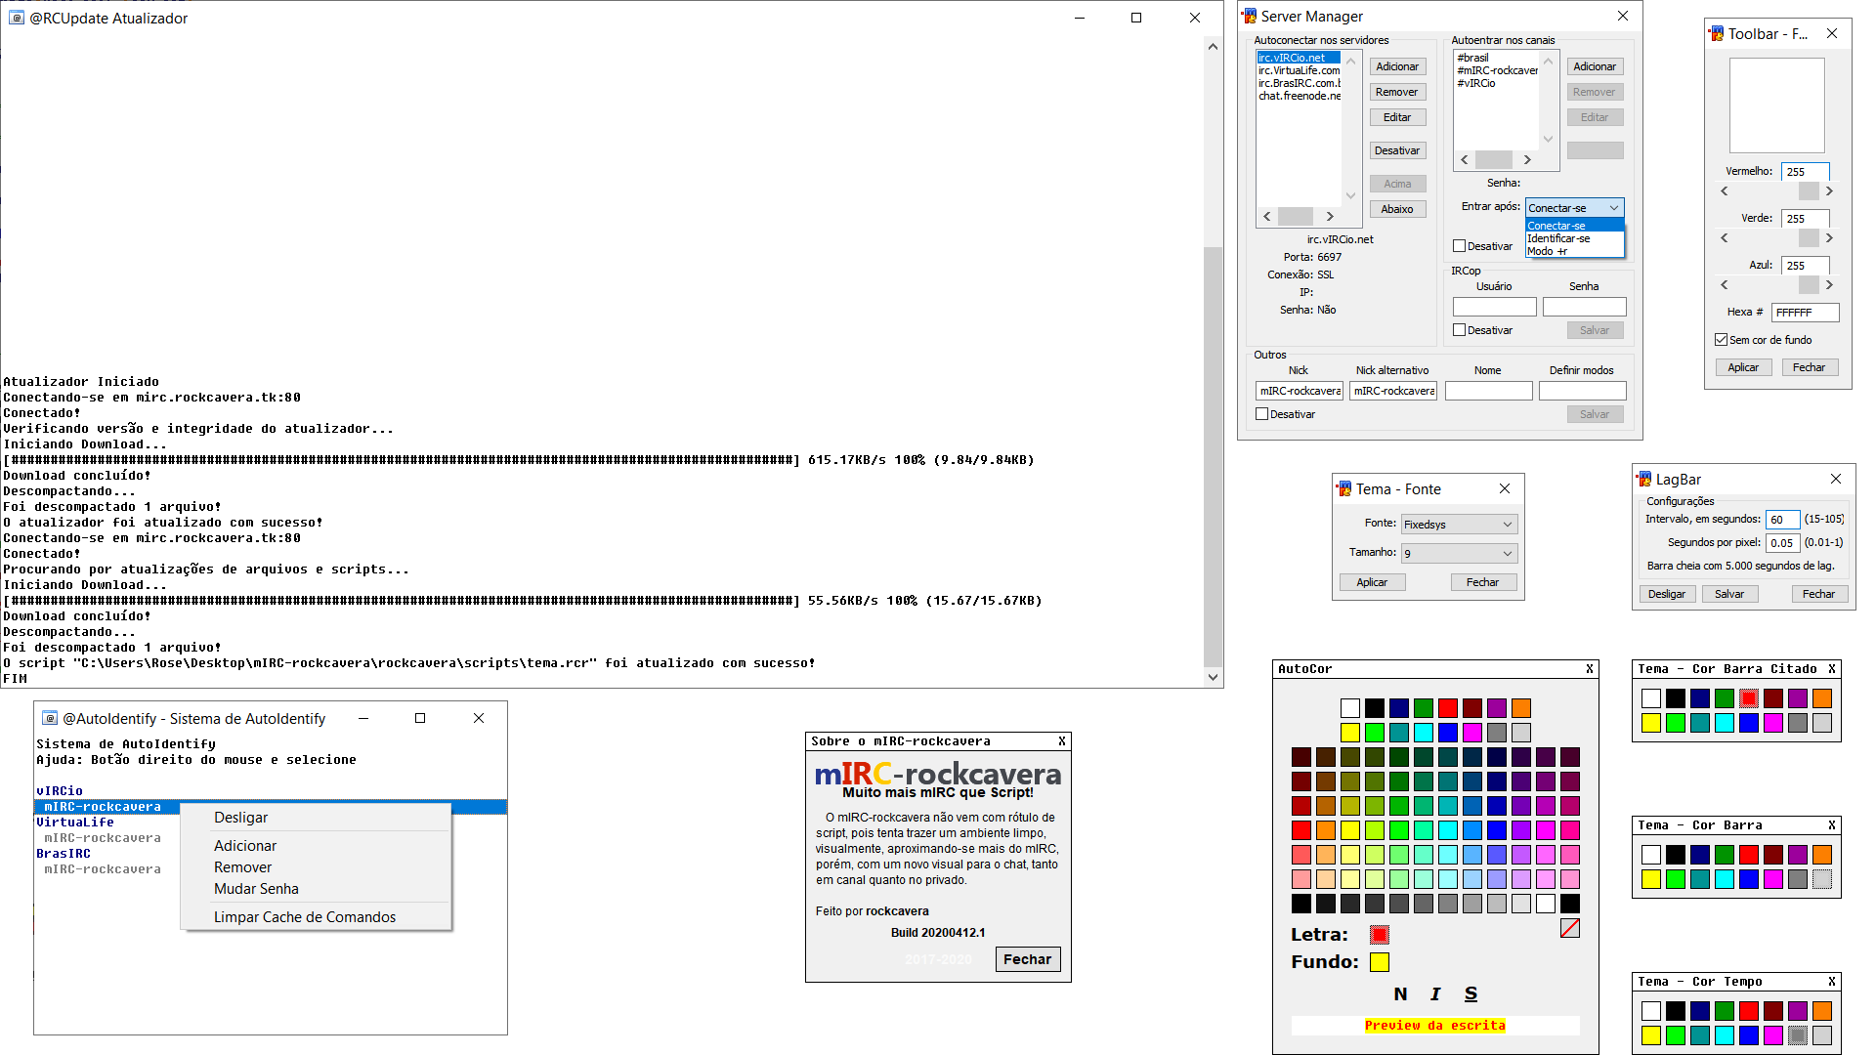Select chat.freenode.net in the server list
This screenshot has height=1055, width=1876.
tap(1300, 96)
